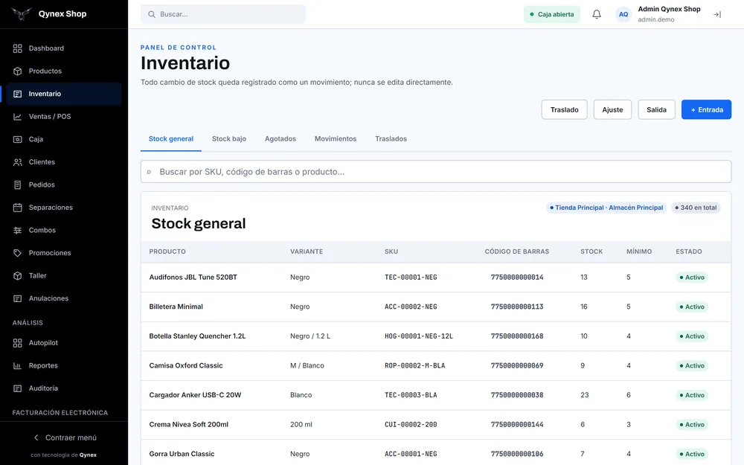This screenshot has height=465, width=744.
Task: Click the Anulaciones list icon
Action: [18, 298]
